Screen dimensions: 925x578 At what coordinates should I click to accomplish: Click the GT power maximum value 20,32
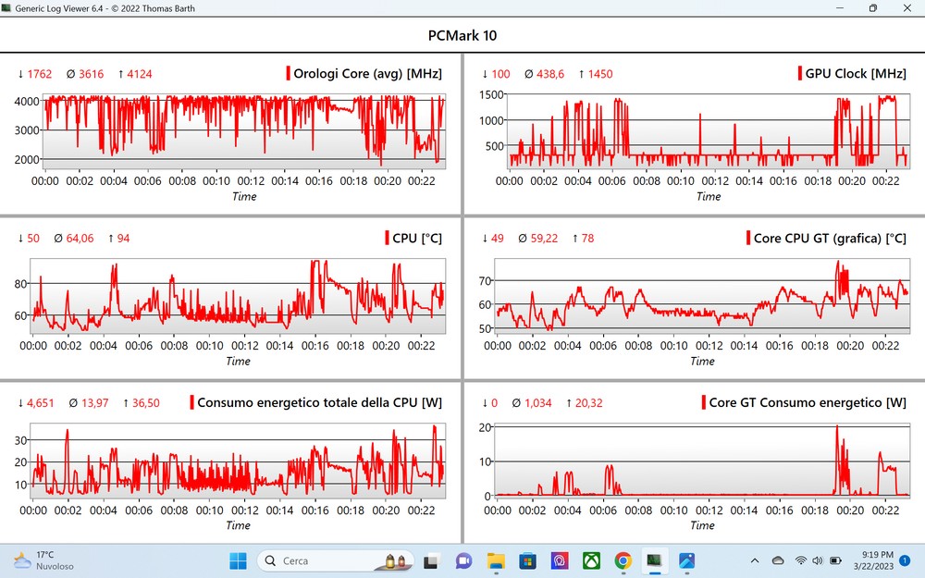[x=588, y=403]
